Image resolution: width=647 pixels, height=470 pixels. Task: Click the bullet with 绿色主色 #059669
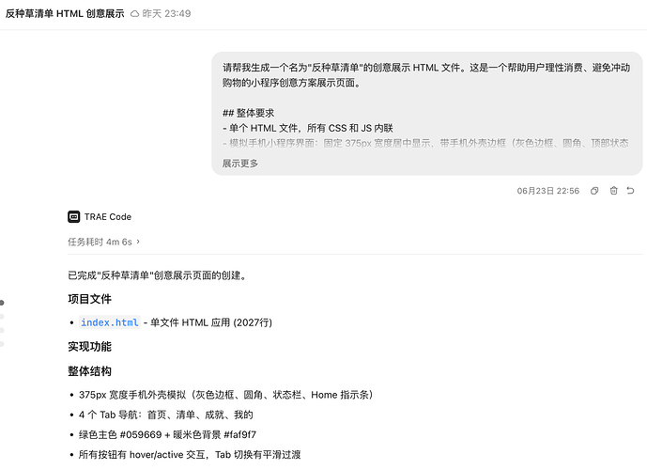pos(167,434)
